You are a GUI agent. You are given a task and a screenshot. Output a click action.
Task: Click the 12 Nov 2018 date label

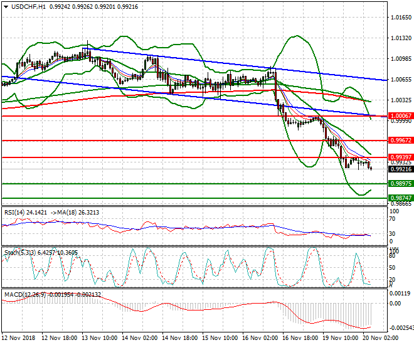click(x=18, y=338)
